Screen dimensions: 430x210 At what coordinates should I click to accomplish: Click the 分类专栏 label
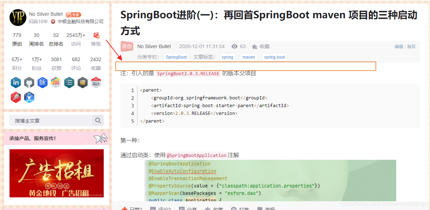(148, 57)
